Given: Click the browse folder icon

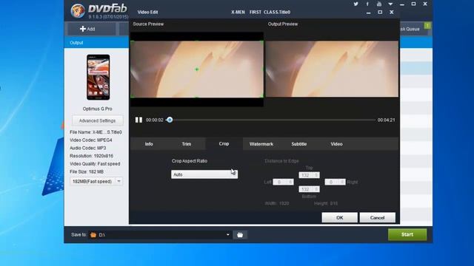Looking at the screenshot, I should (x=240, y=235).
